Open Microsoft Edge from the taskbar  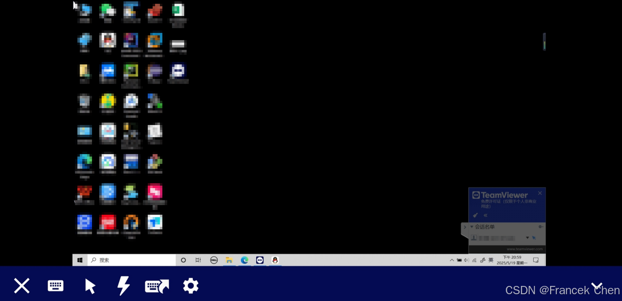244,260
